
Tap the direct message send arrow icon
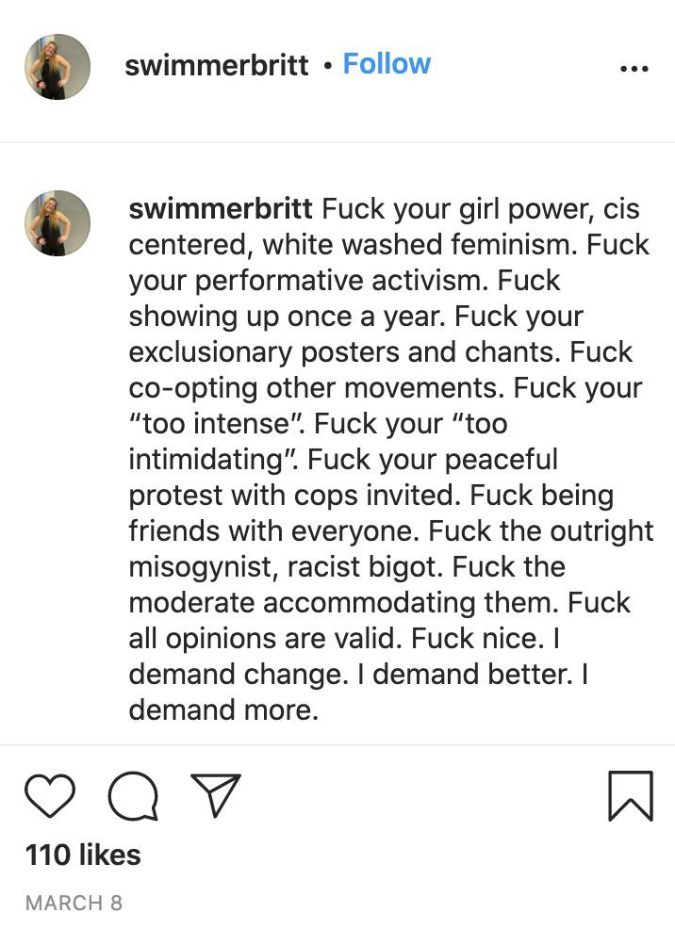coord(216,796)
